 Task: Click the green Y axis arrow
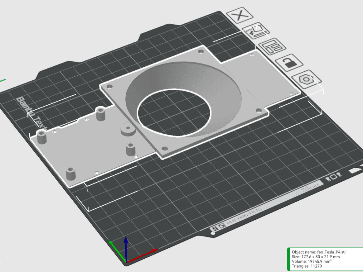(117, 251)
